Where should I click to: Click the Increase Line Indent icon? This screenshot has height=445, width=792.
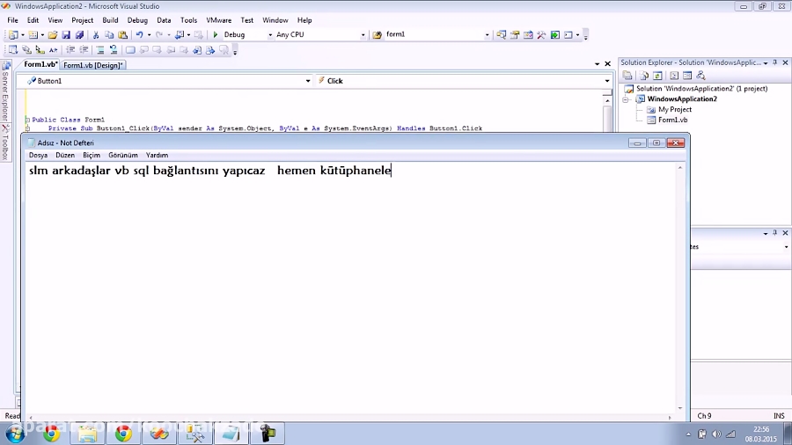[84, 49]
